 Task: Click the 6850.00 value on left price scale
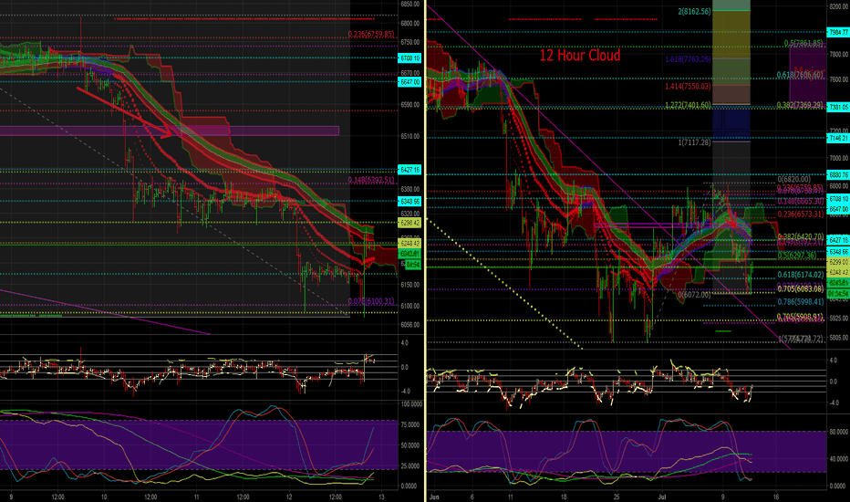409,4
